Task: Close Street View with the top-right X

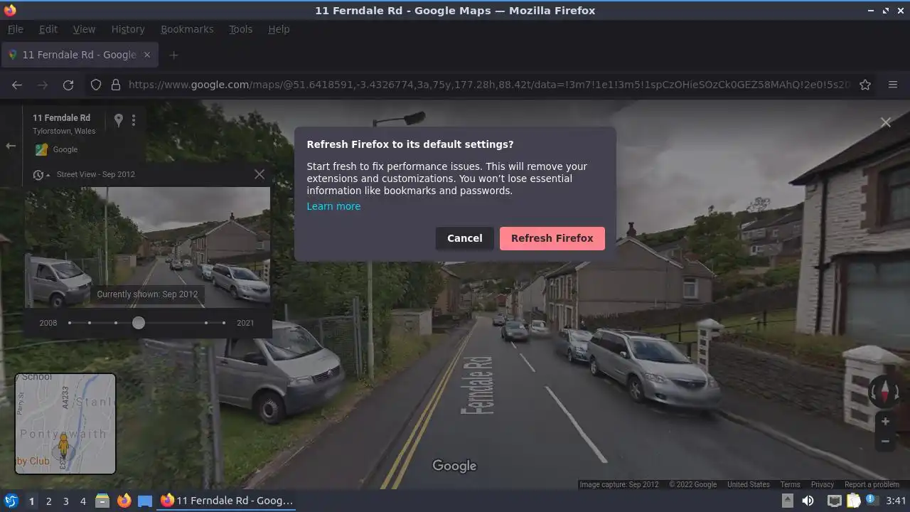Action: 886,122
